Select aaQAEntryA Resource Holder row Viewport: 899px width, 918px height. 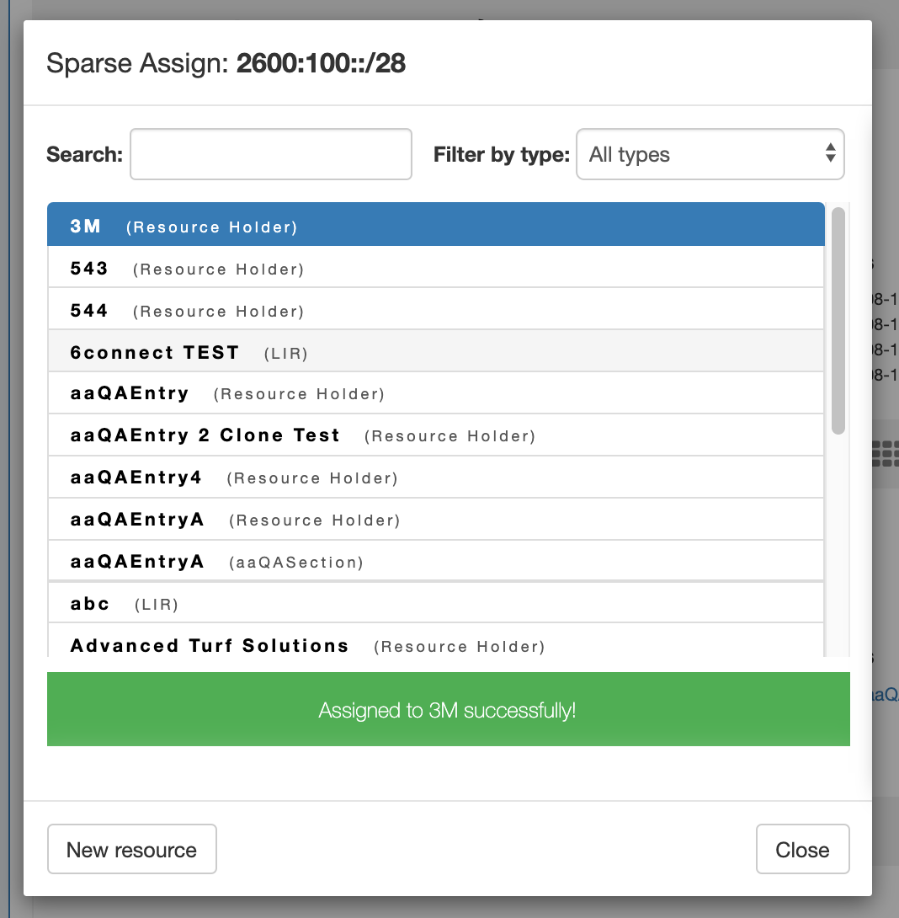click(x=435, y=520)
